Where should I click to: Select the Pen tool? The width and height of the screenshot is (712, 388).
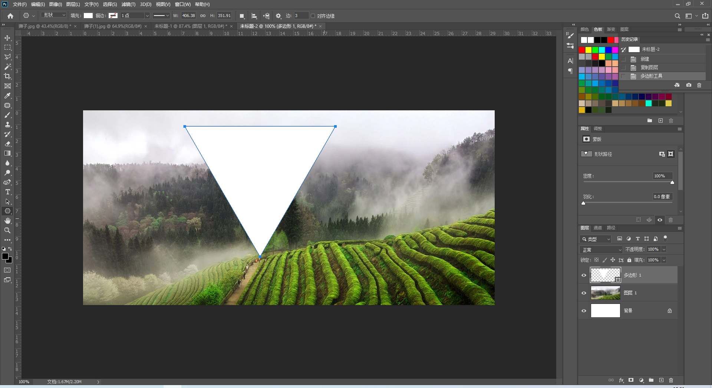point(7,182)
